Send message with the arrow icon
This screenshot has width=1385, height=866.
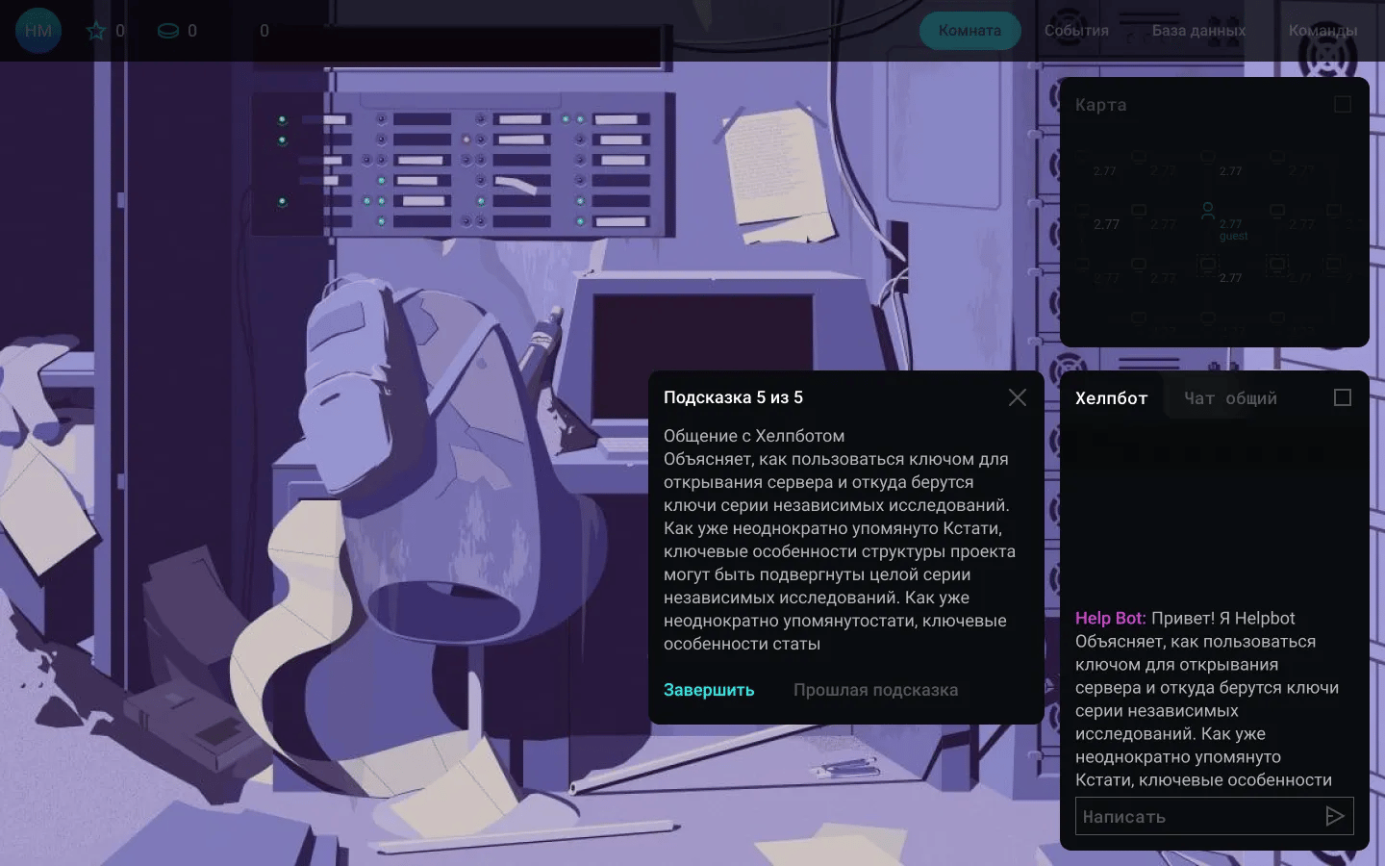pyautogui.click(x=1334, y=816)
